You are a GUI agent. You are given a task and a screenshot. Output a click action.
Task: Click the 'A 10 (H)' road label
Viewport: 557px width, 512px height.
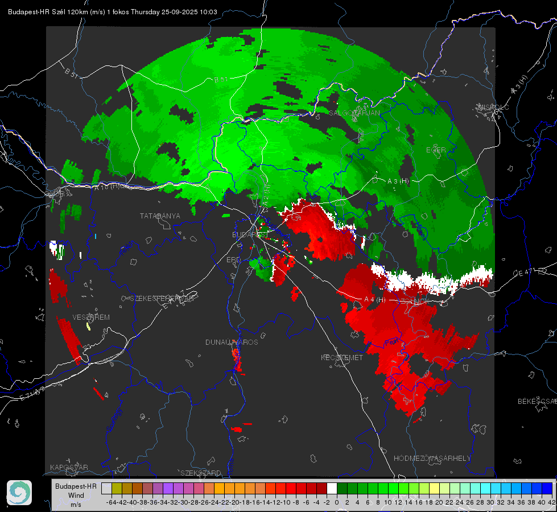pyautogui.click(x=106, y=186)
